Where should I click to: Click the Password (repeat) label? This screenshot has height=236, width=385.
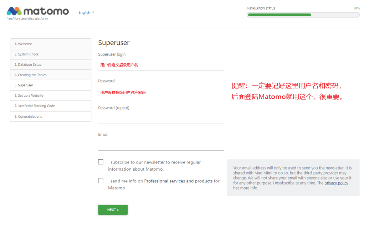pyautogui.click(x=114, y=108)
